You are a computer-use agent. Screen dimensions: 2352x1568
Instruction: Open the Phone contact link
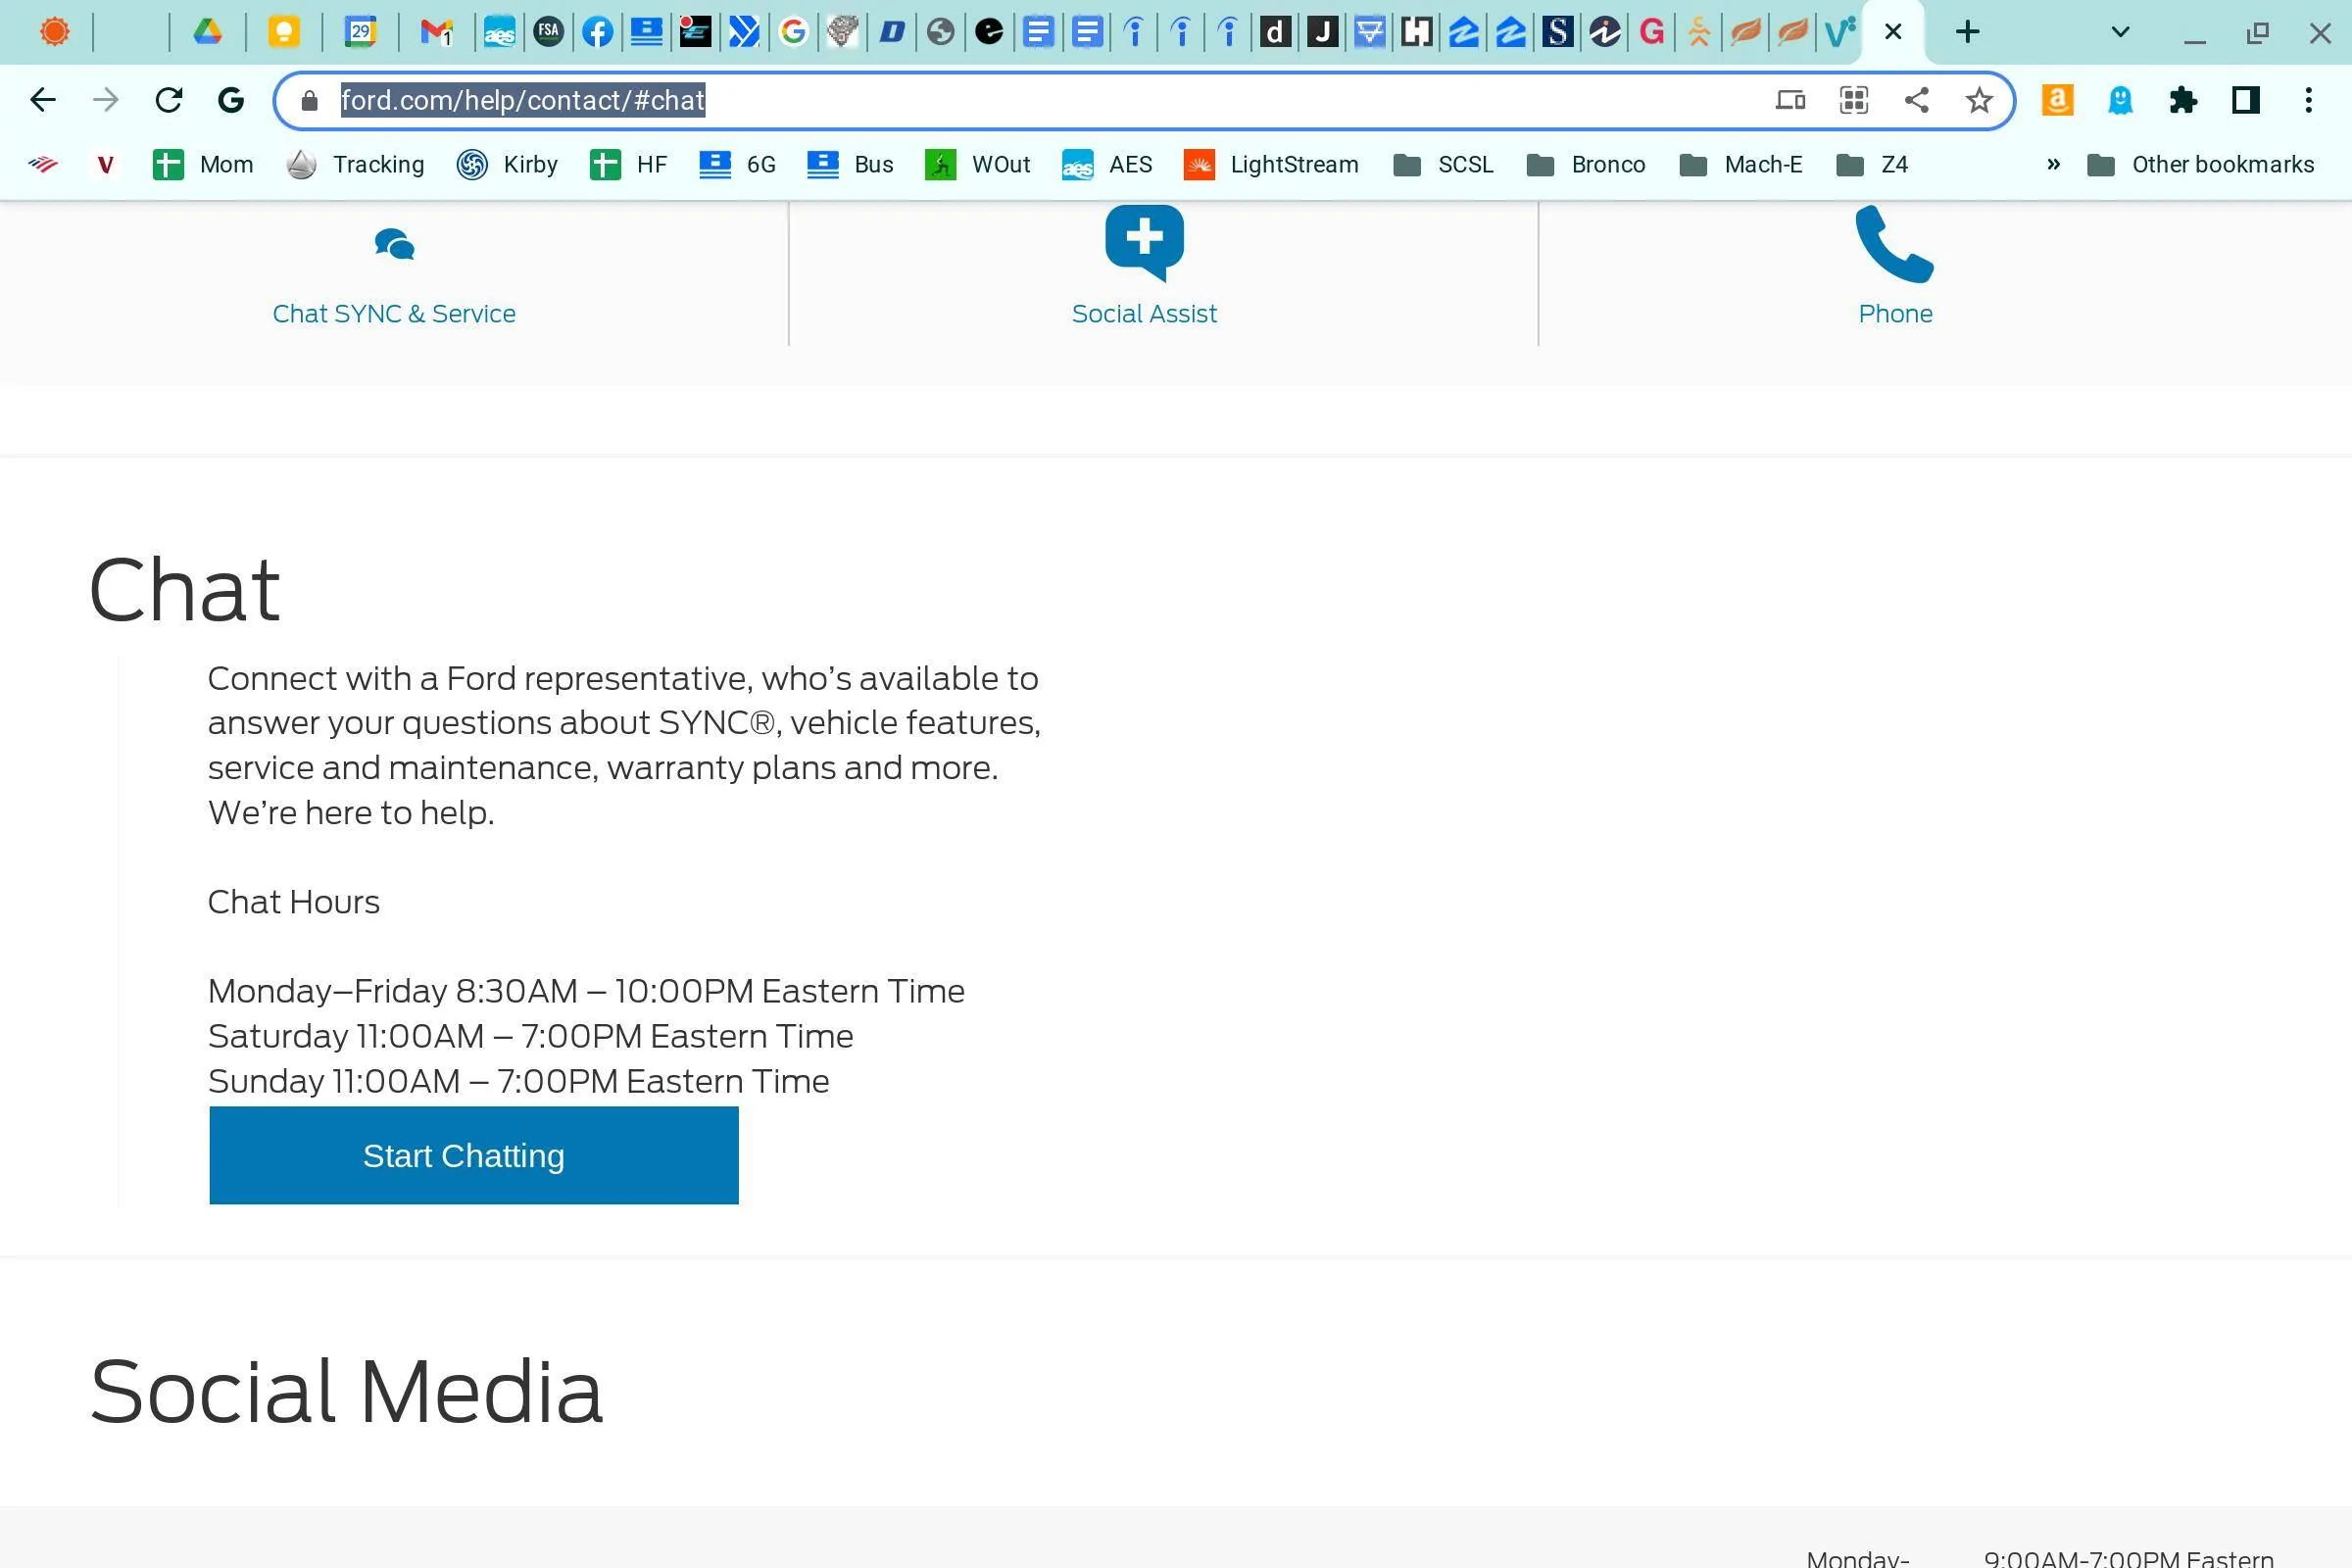[1895, 314]
